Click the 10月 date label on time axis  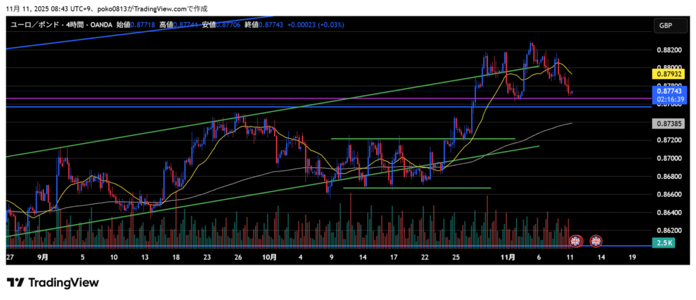[269, 258]
